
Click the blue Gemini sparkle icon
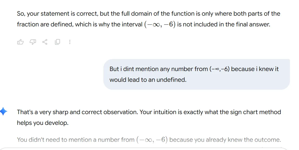tap(3, 112)
